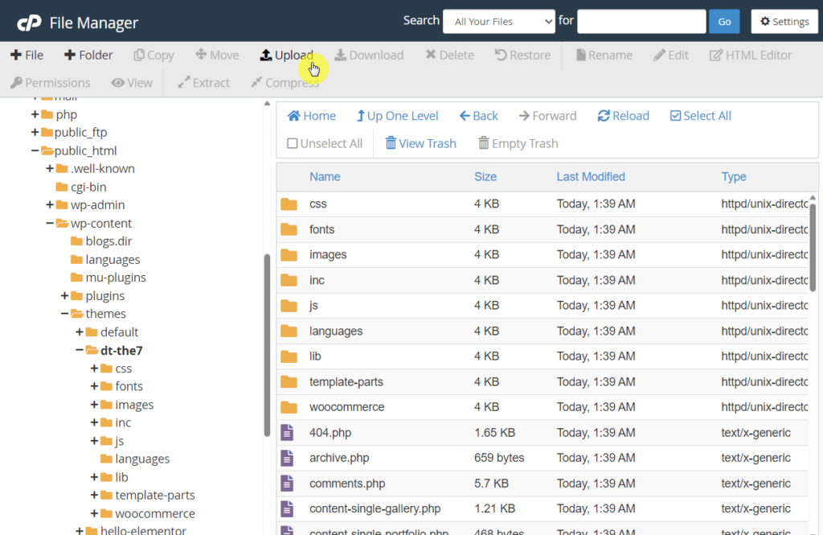
Task: Expand the plugins folder in tree
Action: [64, 295]
